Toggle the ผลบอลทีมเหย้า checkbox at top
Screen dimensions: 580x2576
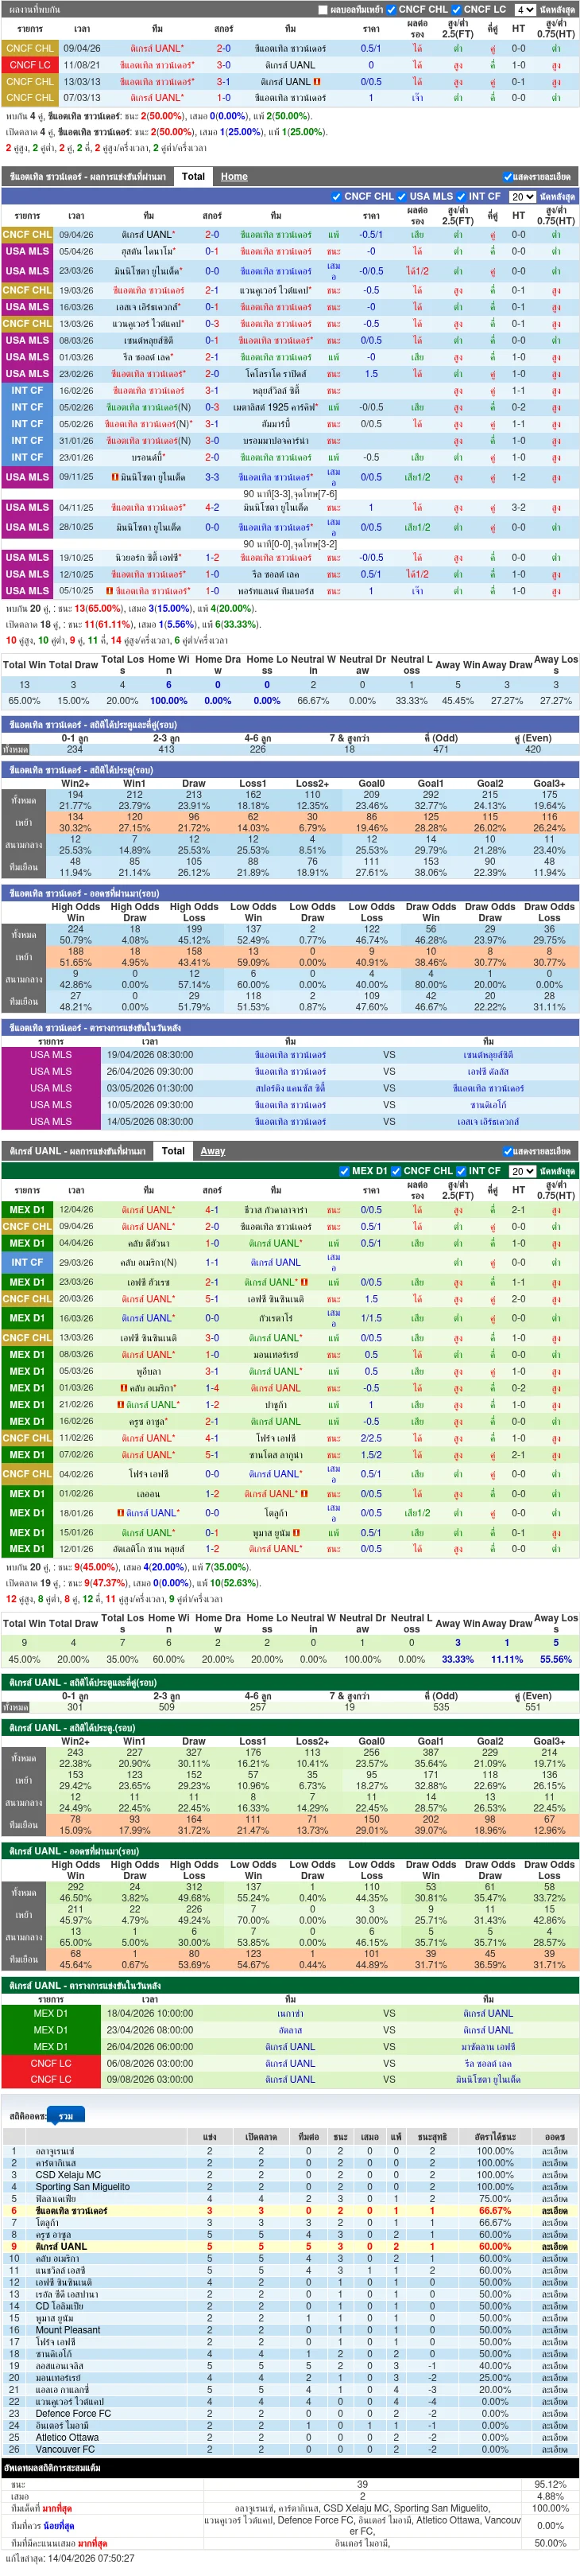tap(323, 10)
